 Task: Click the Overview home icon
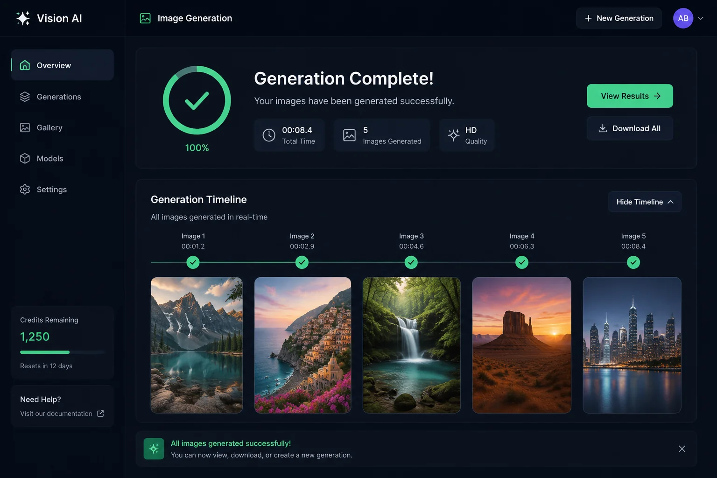point(25,65)
